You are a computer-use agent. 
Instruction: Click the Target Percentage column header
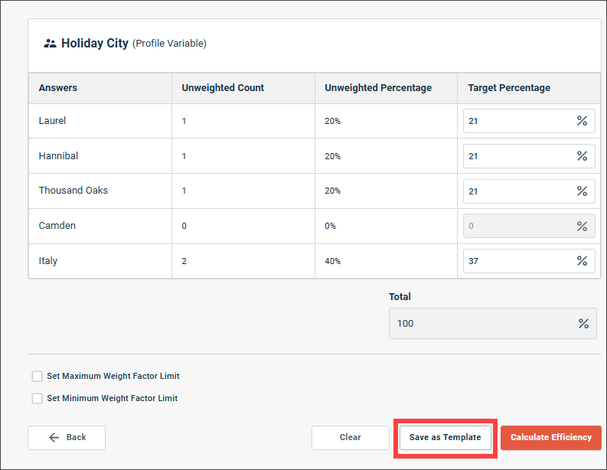[529, 88]
